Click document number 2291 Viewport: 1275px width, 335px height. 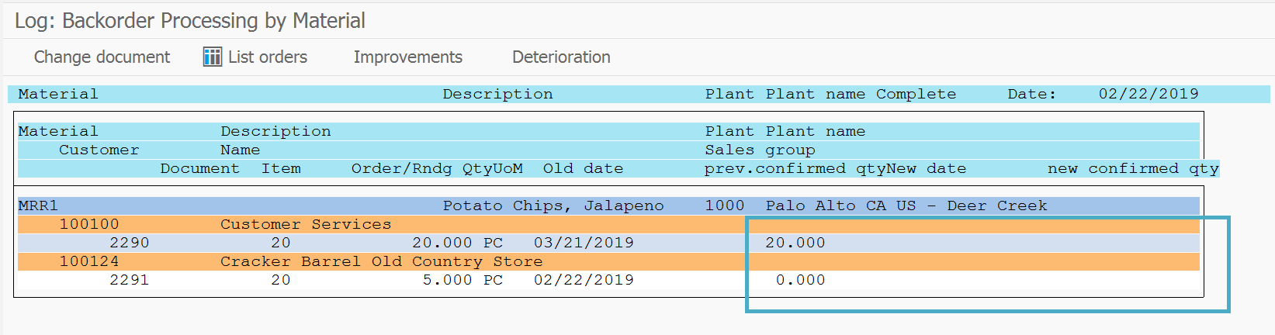pyautogui.click(x=129, y=280)
